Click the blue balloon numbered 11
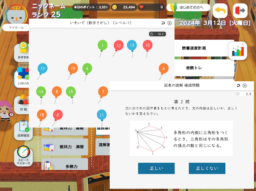 click(101, 114)
